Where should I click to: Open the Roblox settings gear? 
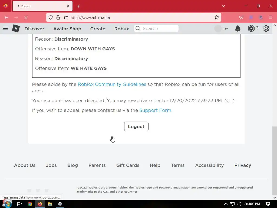[266, 28]
